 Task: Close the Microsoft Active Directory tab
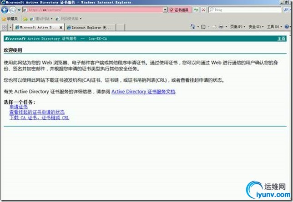[x=61, y=28]
